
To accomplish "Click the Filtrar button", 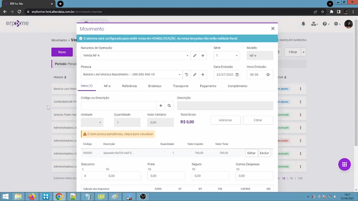I will coord(293,52).
